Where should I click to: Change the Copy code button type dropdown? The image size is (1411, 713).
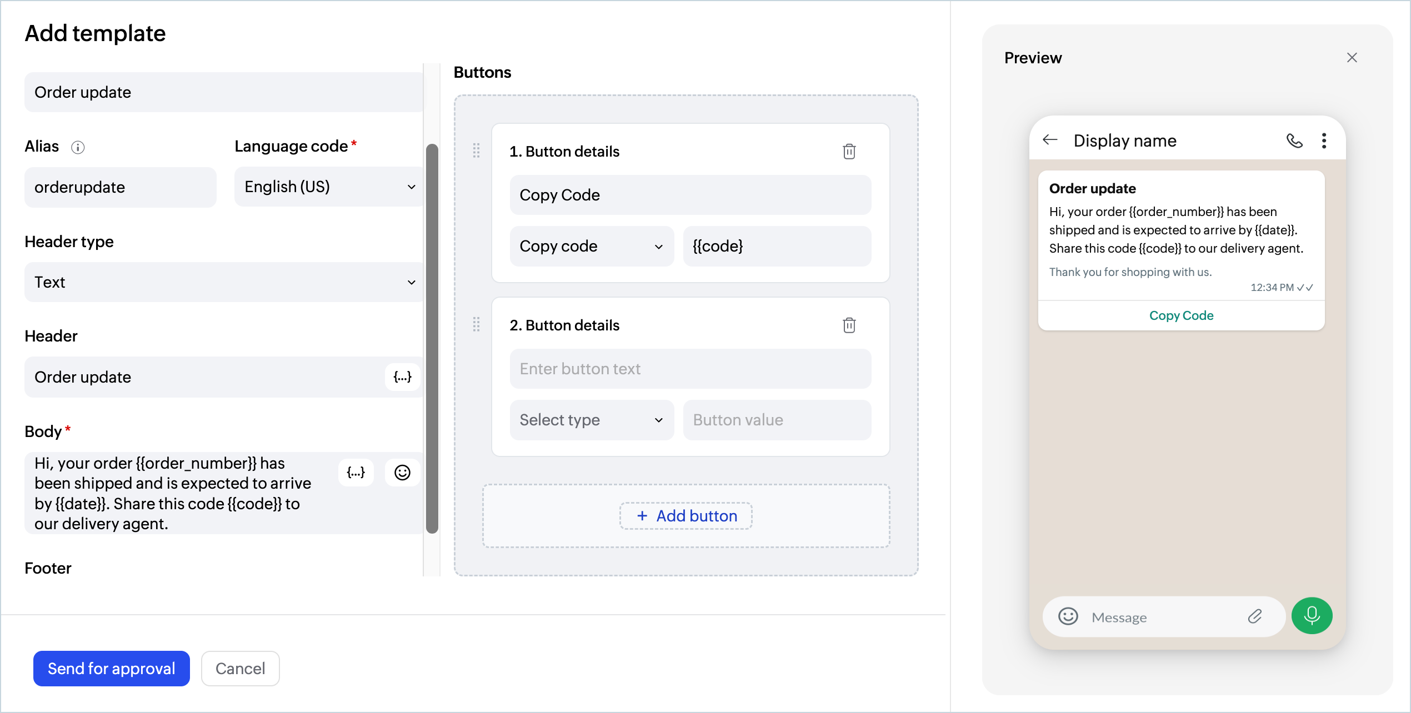click(x=592, y=247)
